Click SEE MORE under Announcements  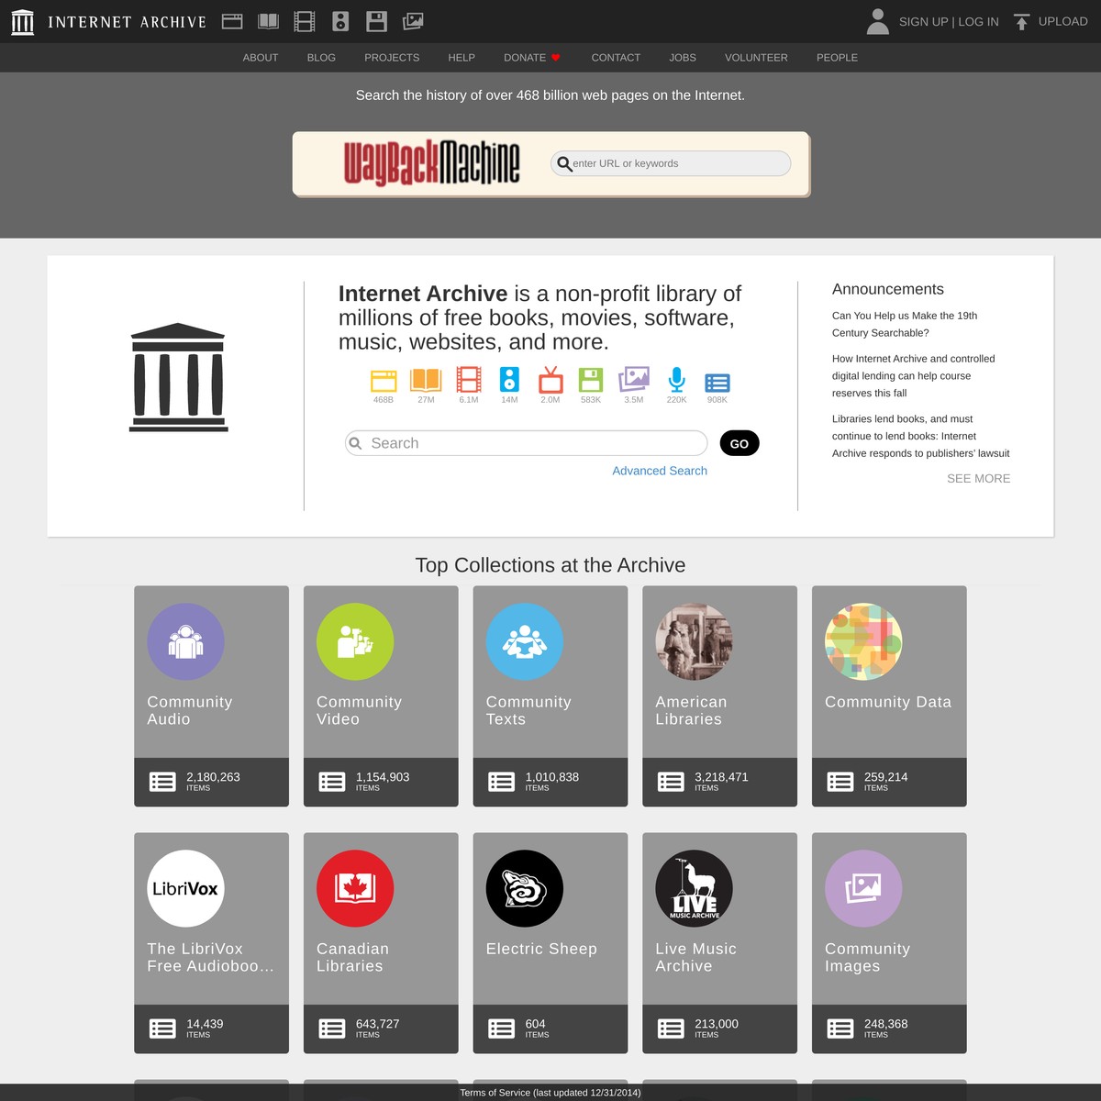click(978, 478)
